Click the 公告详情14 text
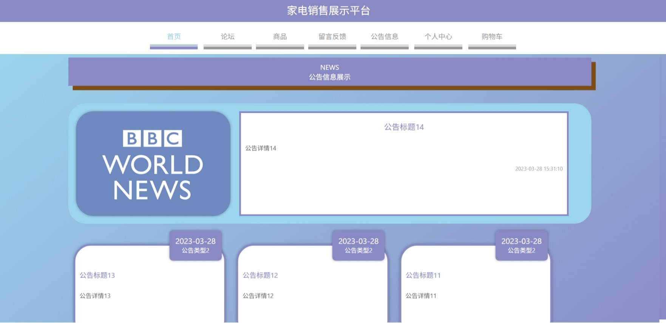This screenshot has width=666, height=323. (261, 148)
